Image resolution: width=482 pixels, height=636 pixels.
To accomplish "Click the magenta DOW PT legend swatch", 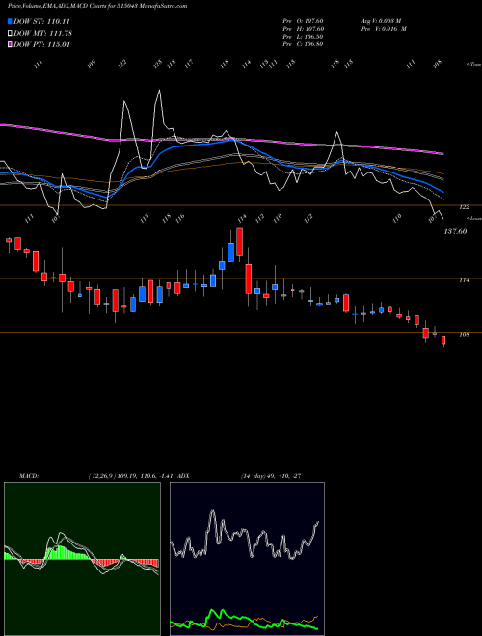I will [10, 44].
